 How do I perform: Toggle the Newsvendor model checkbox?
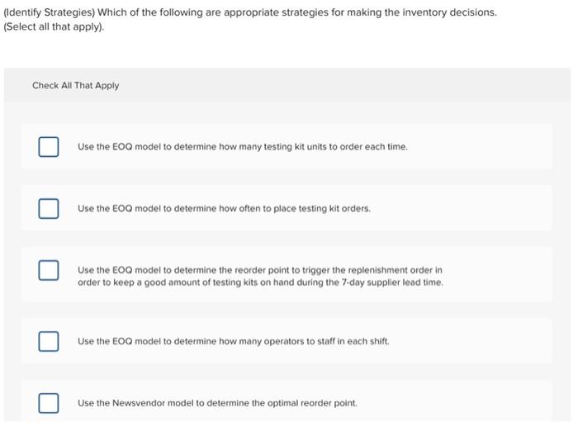coord(48,403)
